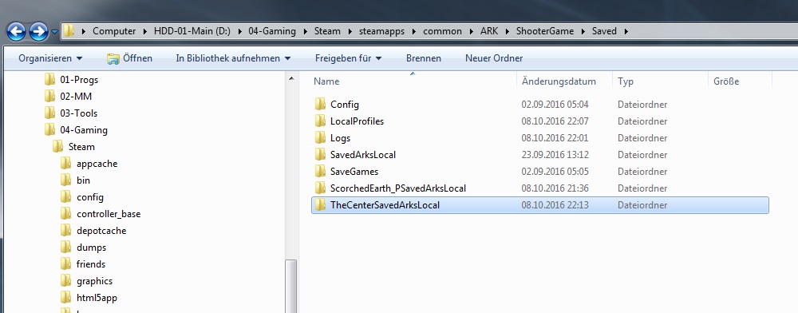Select the TheCenterSavedArksLocal folder icon
The height and width of the screenshot is (313, 798).
click(x=320, y=205)
